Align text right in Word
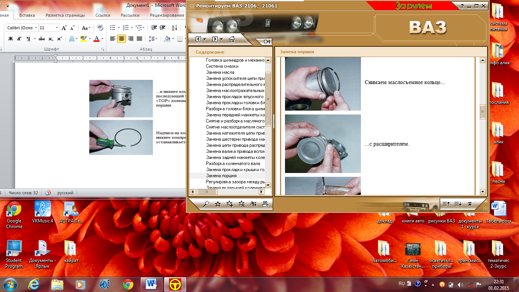This screenshot has width=519, height=292. [x=131, y=39]
